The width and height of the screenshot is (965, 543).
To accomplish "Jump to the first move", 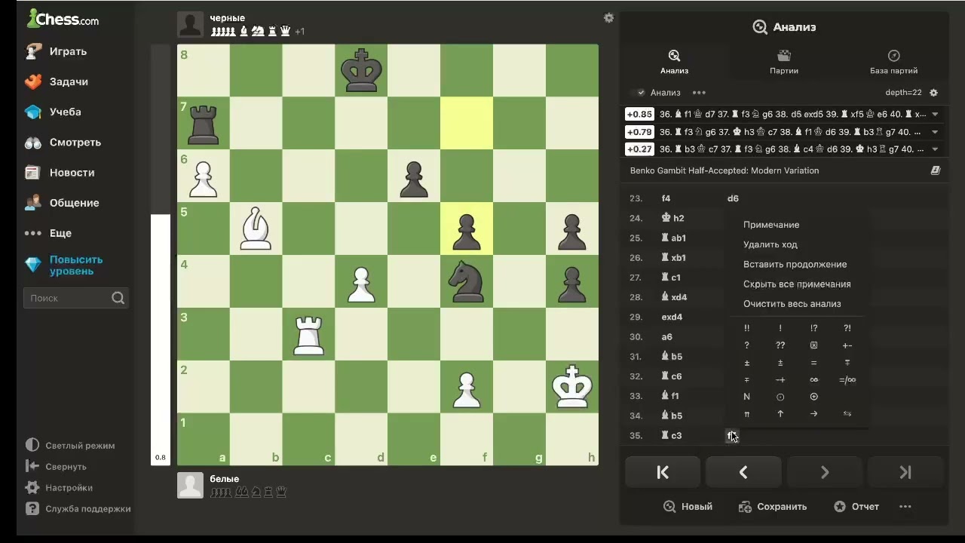I will point(663,472).
